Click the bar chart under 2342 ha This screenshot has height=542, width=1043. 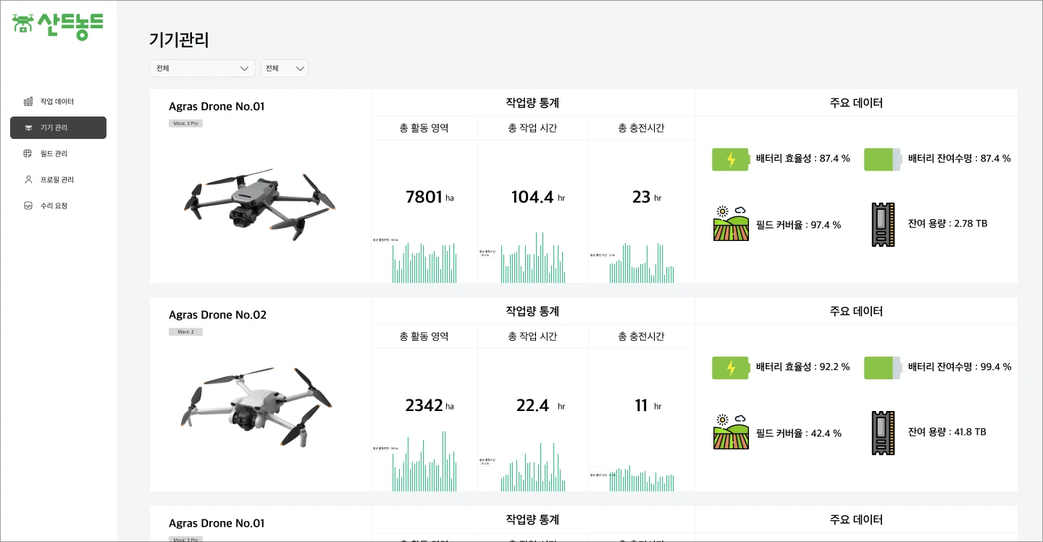click(x=424, y=461)
